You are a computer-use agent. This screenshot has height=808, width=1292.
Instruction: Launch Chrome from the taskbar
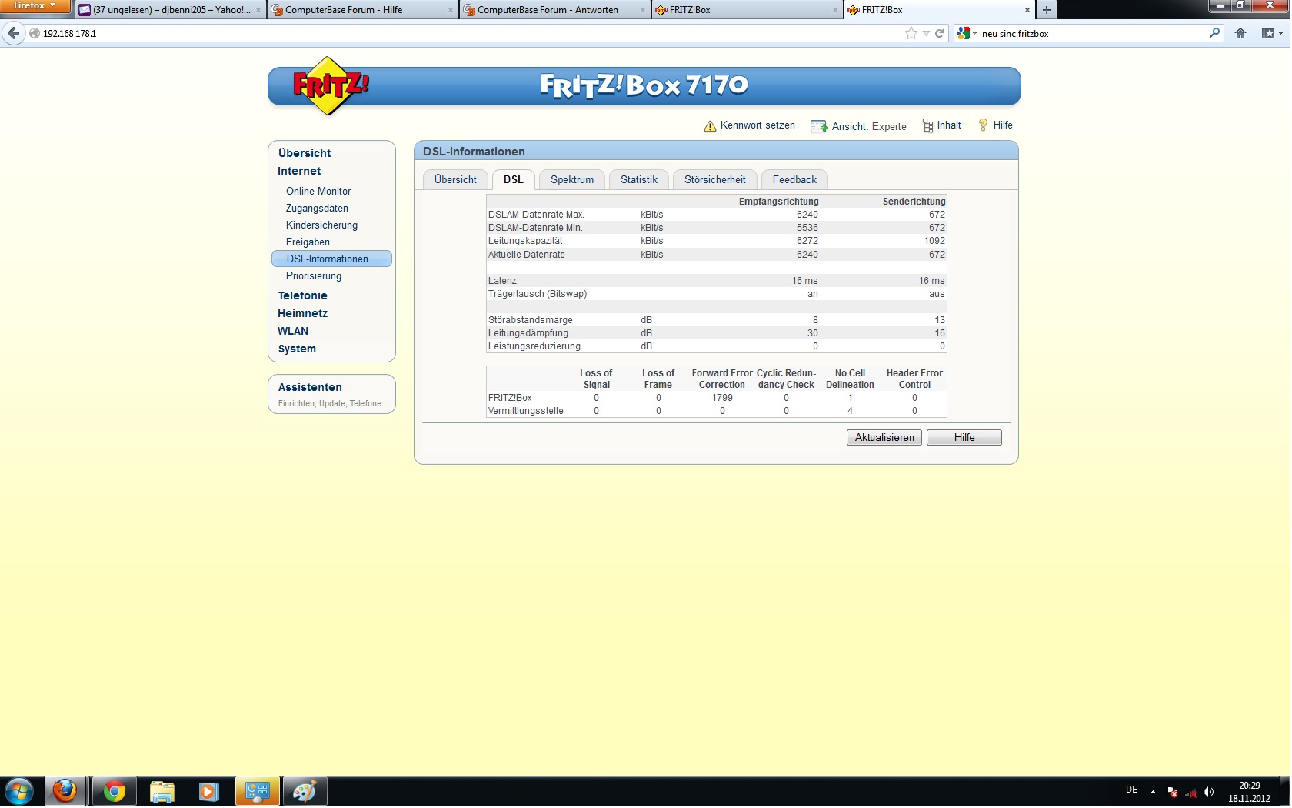click(115, 791)
